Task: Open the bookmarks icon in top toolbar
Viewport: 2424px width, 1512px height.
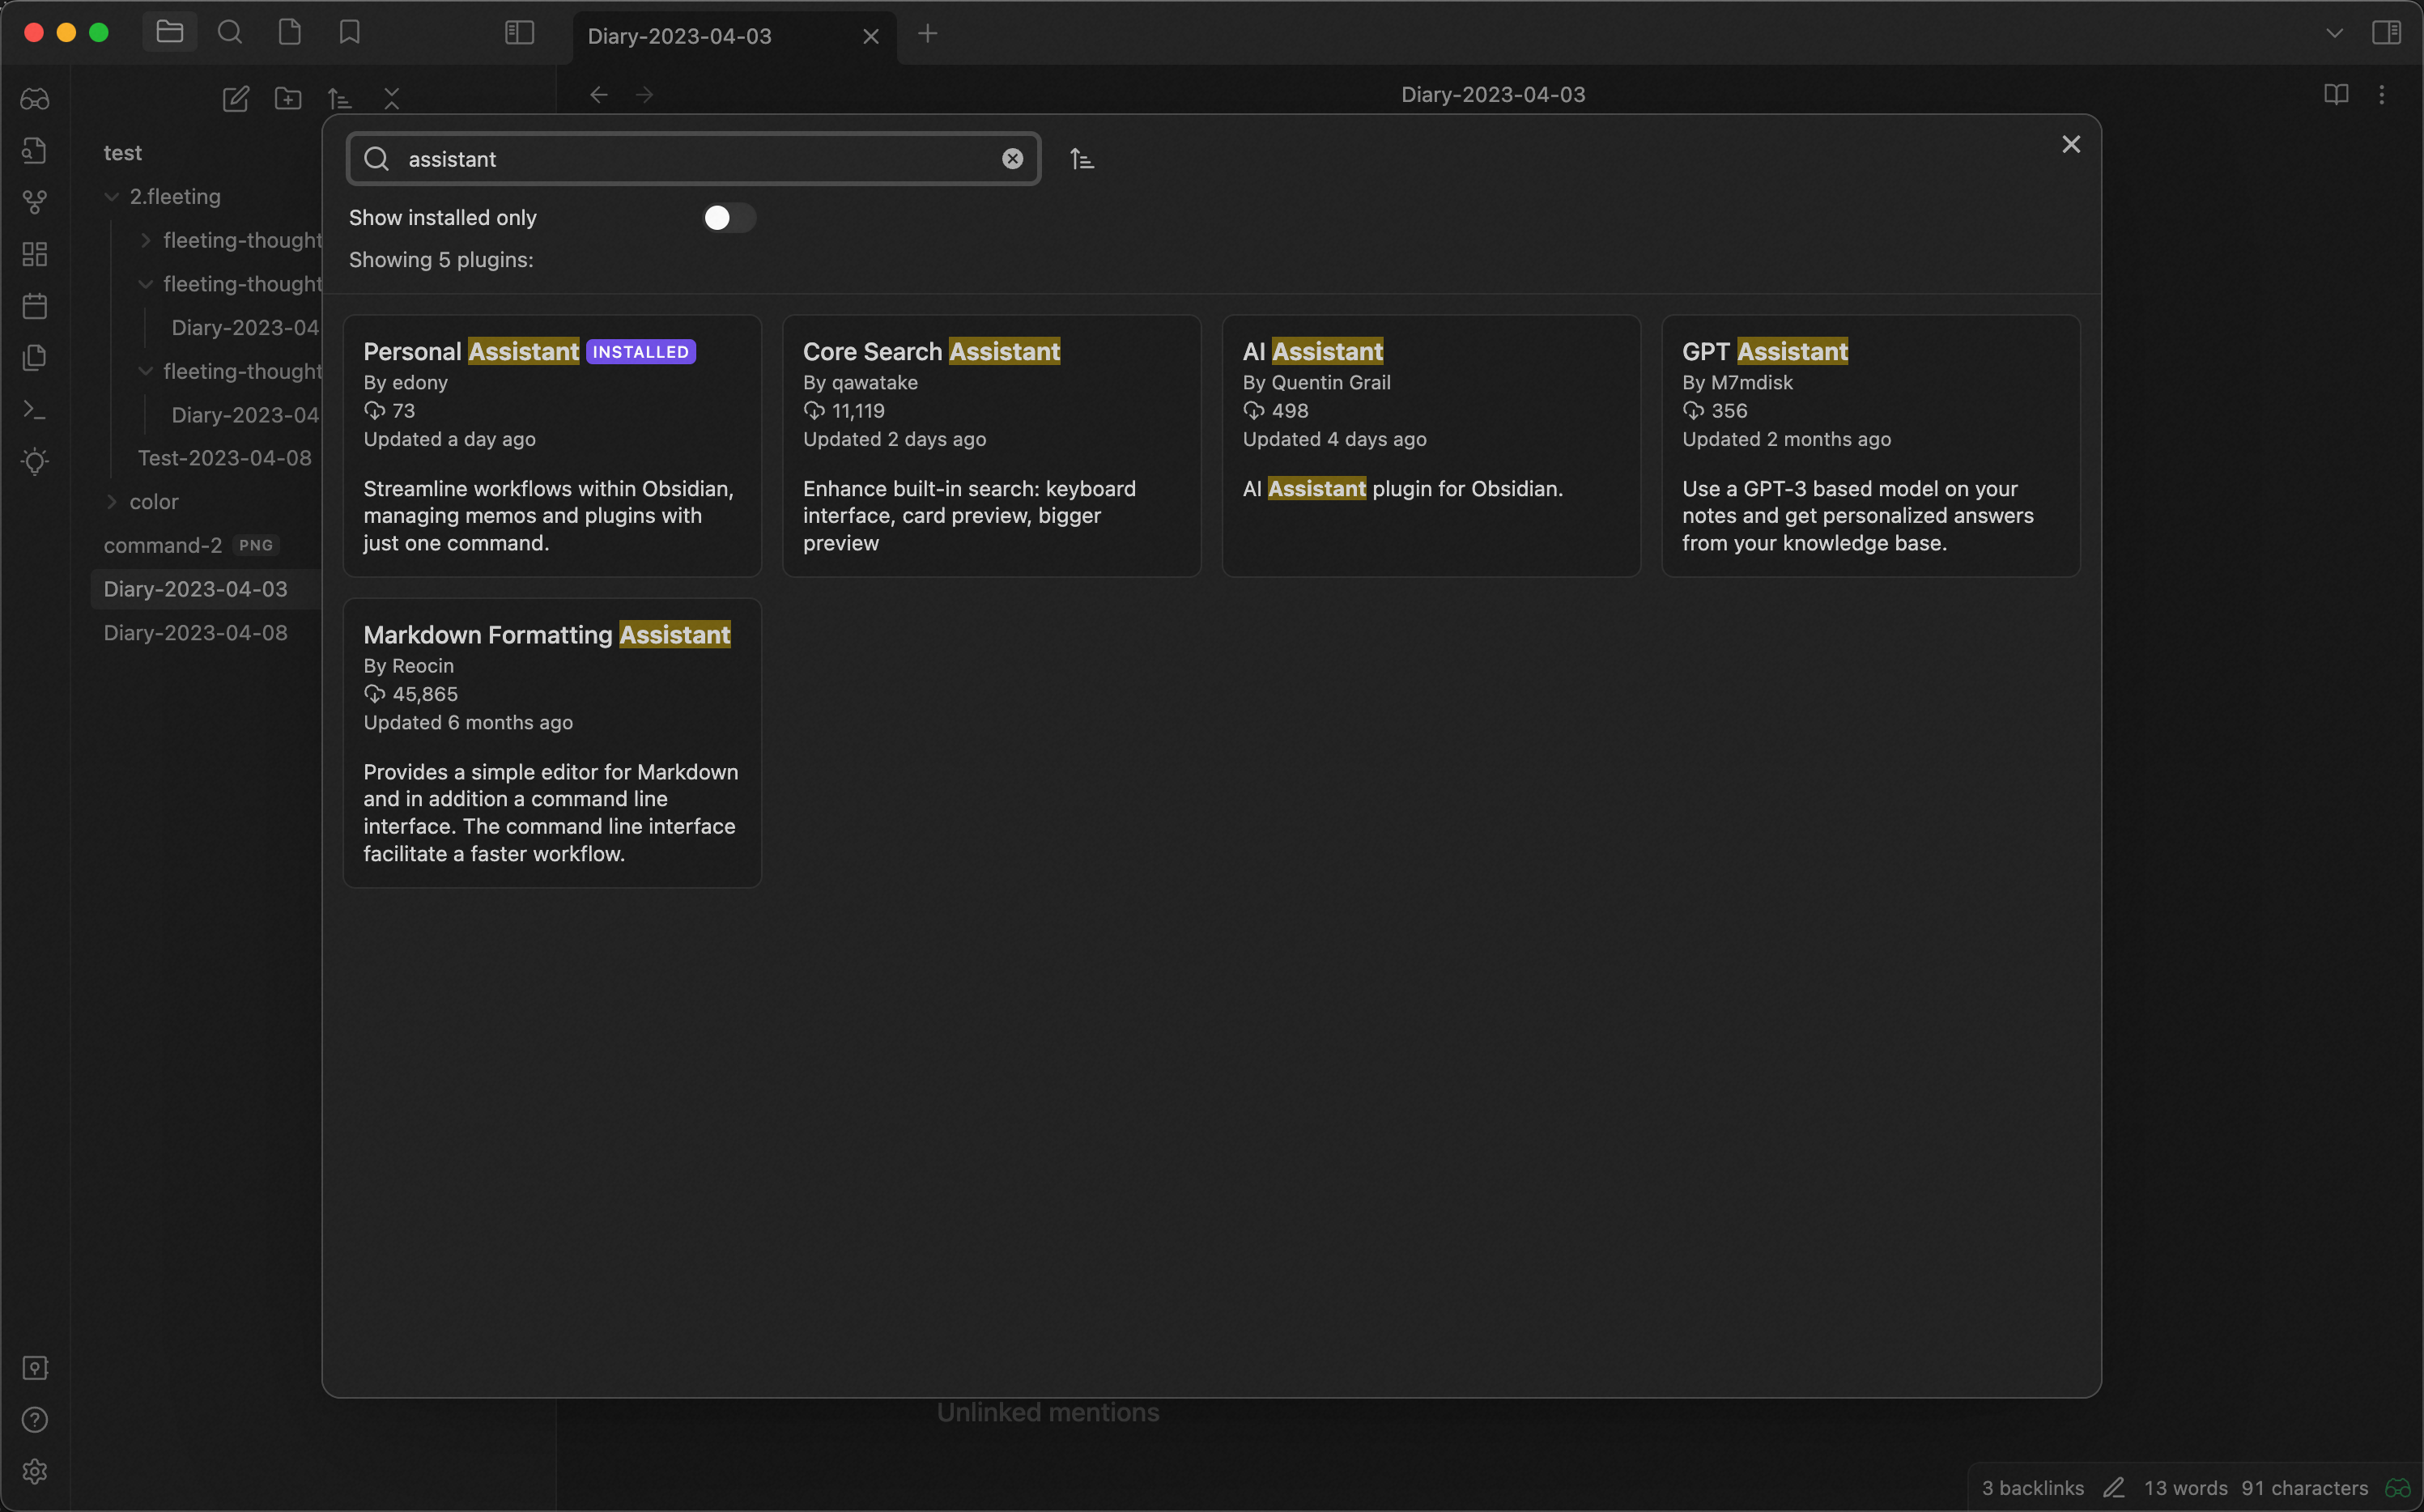Action: coord(349,33)
